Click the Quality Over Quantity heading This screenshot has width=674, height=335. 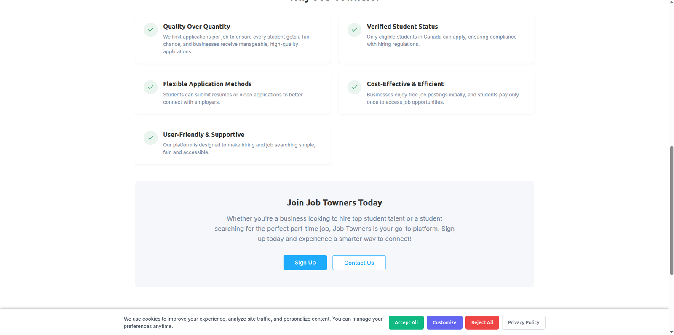click(x=196, y=27)
